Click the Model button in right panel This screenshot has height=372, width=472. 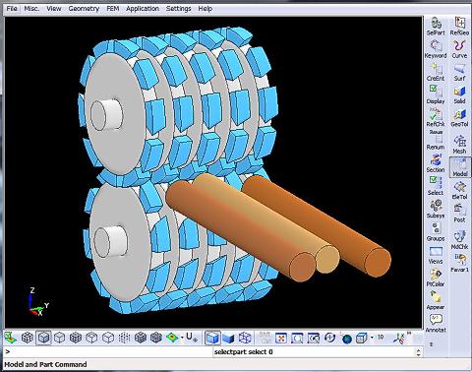[x=459, y=167]
